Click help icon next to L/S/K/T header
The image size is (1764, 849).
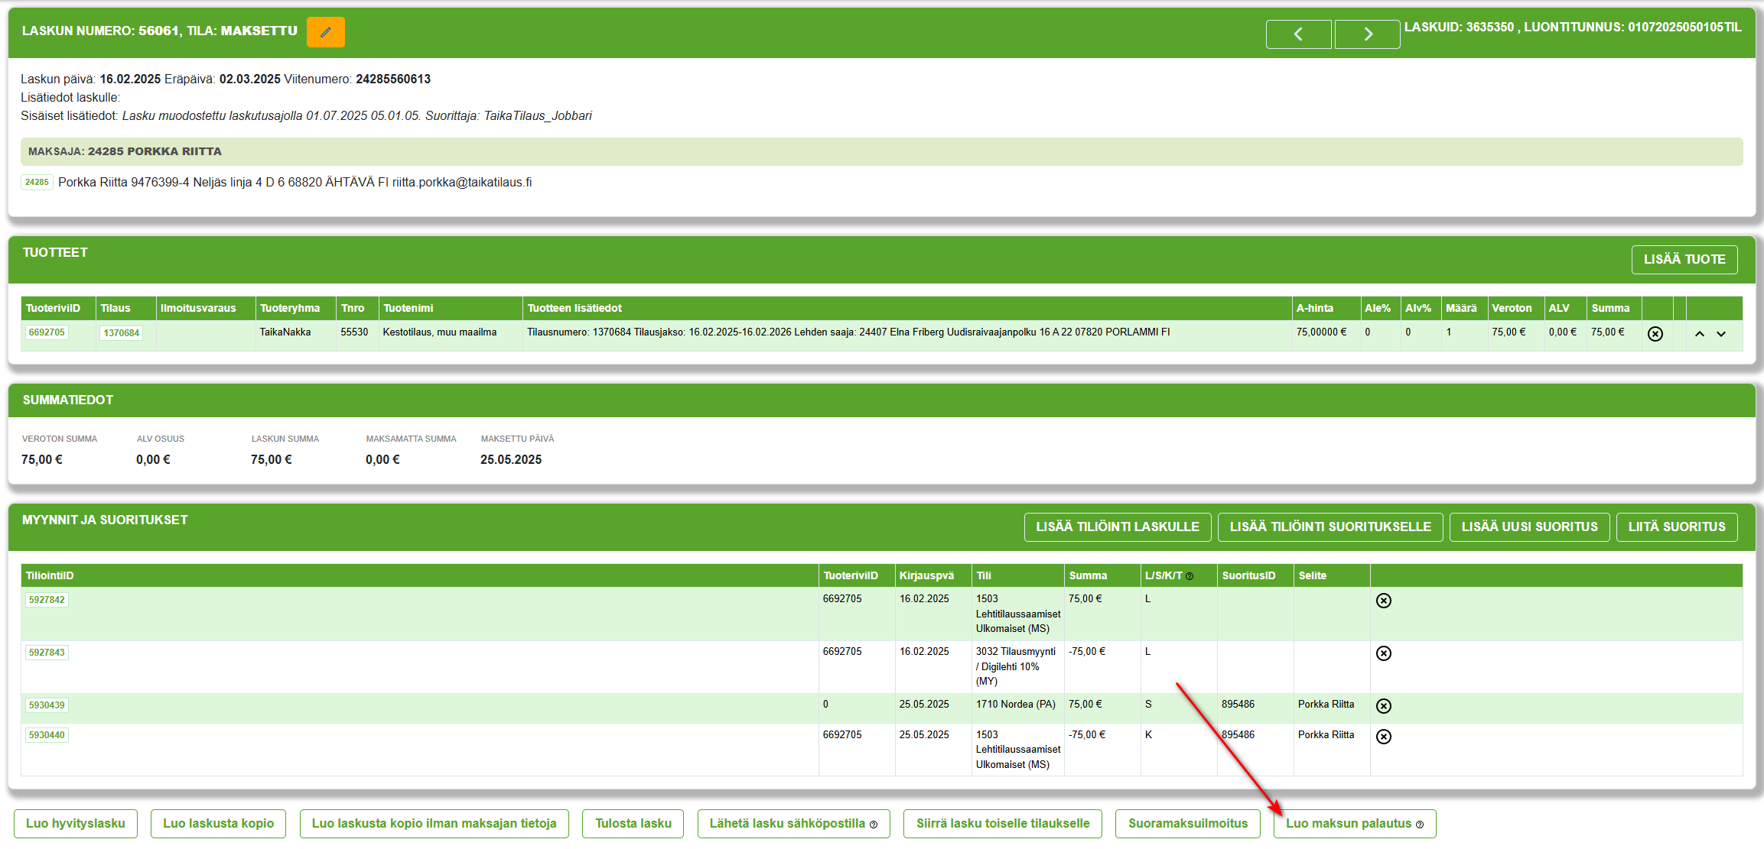tap(1190, 576)
